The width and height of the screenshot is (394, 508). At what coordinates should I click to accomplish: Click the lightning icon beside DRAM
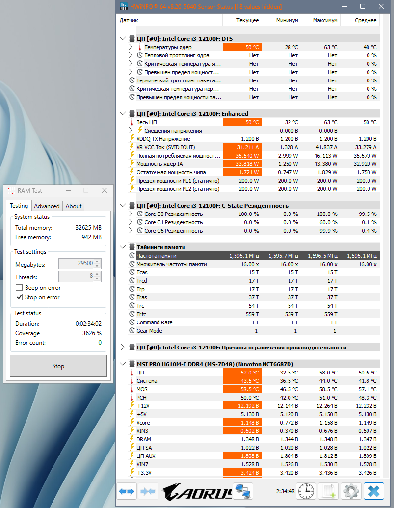coord(132,439)
